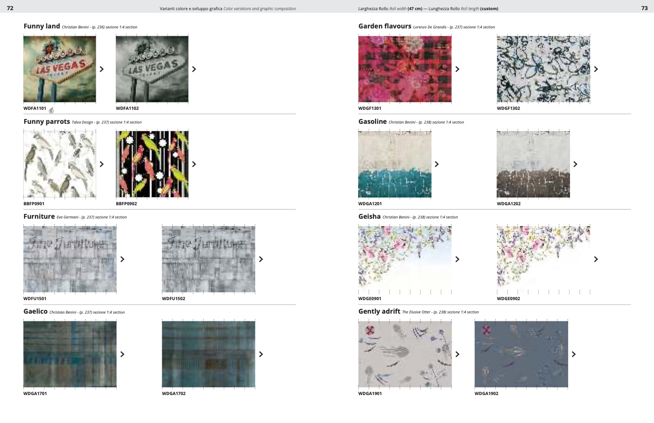
Task: Pick the blue-grey Gently adrift WDGA1902 swatch
Action: 521,354
